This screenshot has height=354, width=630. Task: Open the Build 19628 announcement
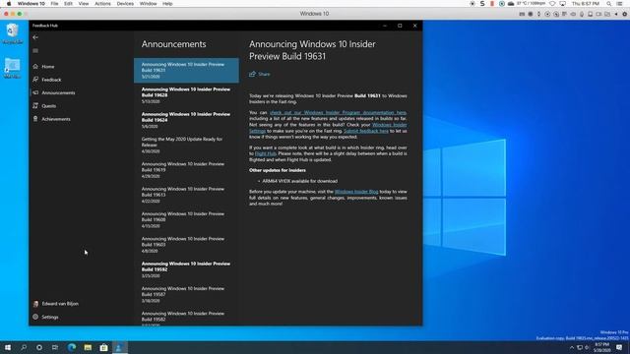(x=186, y=95)
